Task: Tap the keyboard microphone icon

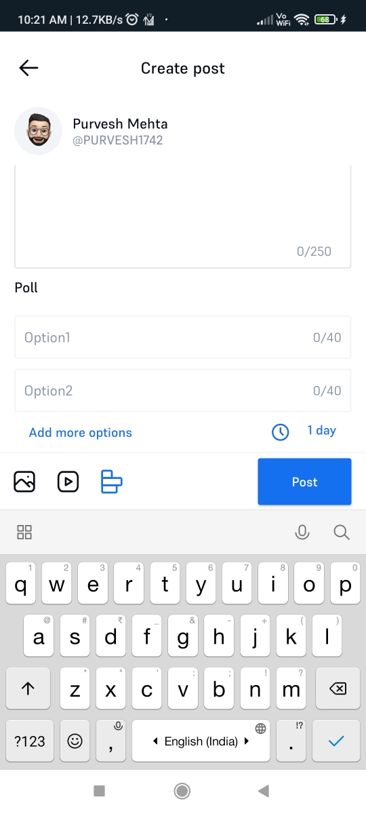Action: [302, 532]
